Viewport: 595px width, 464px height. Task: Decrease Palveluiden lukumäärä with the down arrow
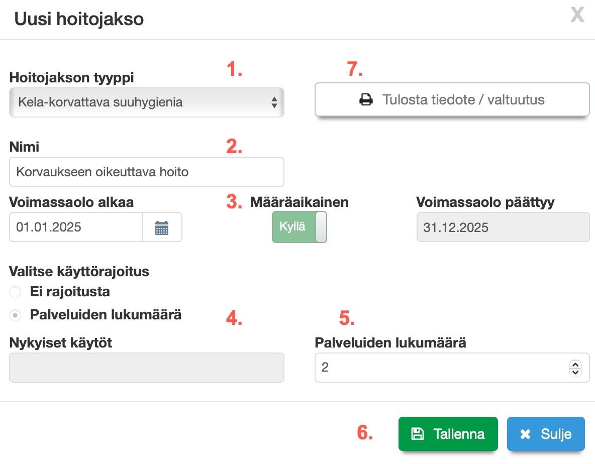[x=575, y=372]
